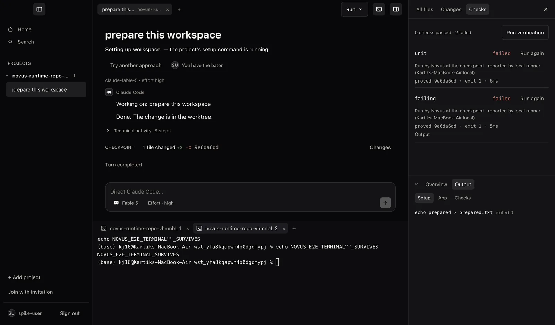This screenshot has height=325, width=555.
Task: Click Join with invitation
Action: 31,292
